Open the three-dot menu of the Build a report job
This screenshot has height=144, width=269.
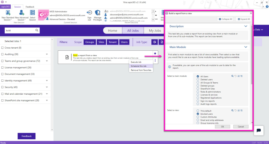coord(155,60)
